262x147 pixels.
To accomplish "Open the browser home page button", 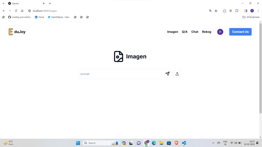I will [x=22, y=11].
